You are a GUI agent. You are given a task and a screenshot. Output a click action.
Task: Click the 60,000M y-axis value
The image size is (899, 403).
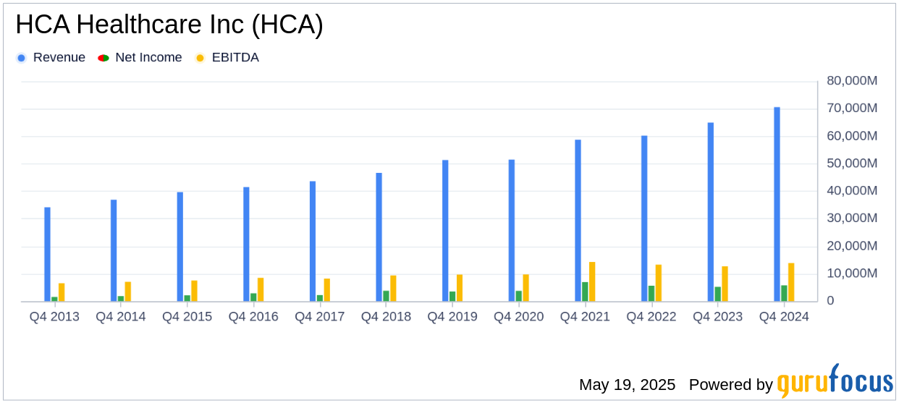[853, 136]
